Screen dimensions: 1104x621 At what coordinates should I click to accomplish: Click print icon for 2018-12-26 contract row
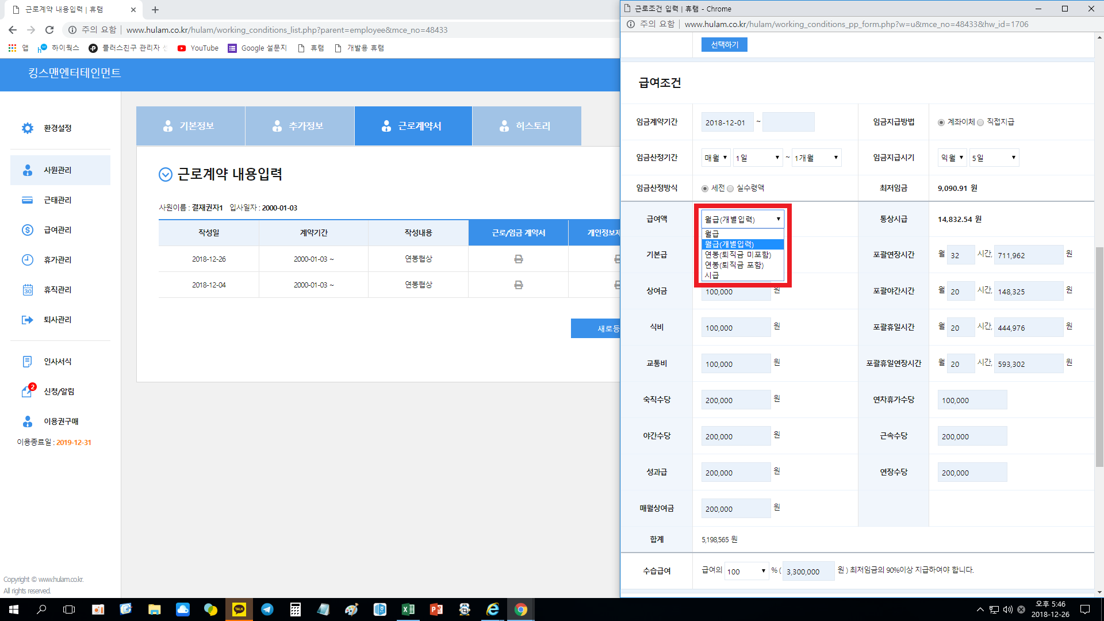(518, 259)
